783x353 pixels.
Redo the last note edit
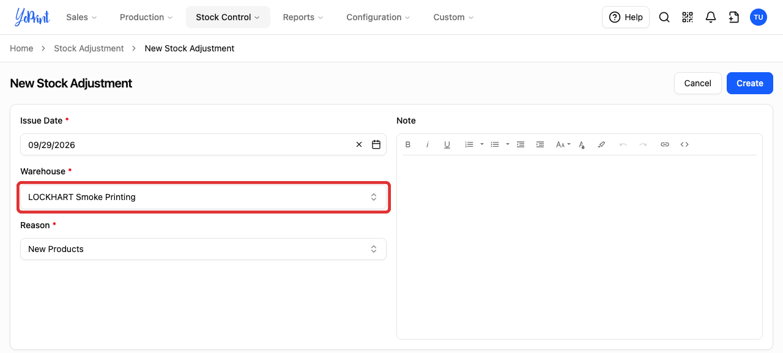pyautogui.click(x=643, y=144)
